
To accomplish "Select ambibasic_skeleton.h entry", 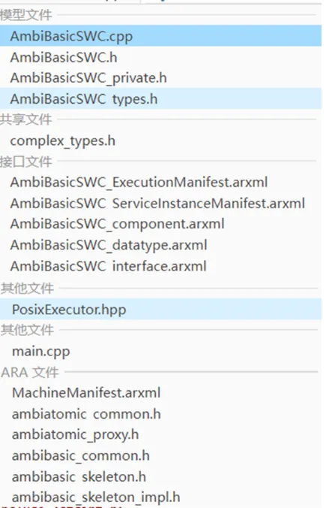I will pyautogui.click(x=160, y=477).
